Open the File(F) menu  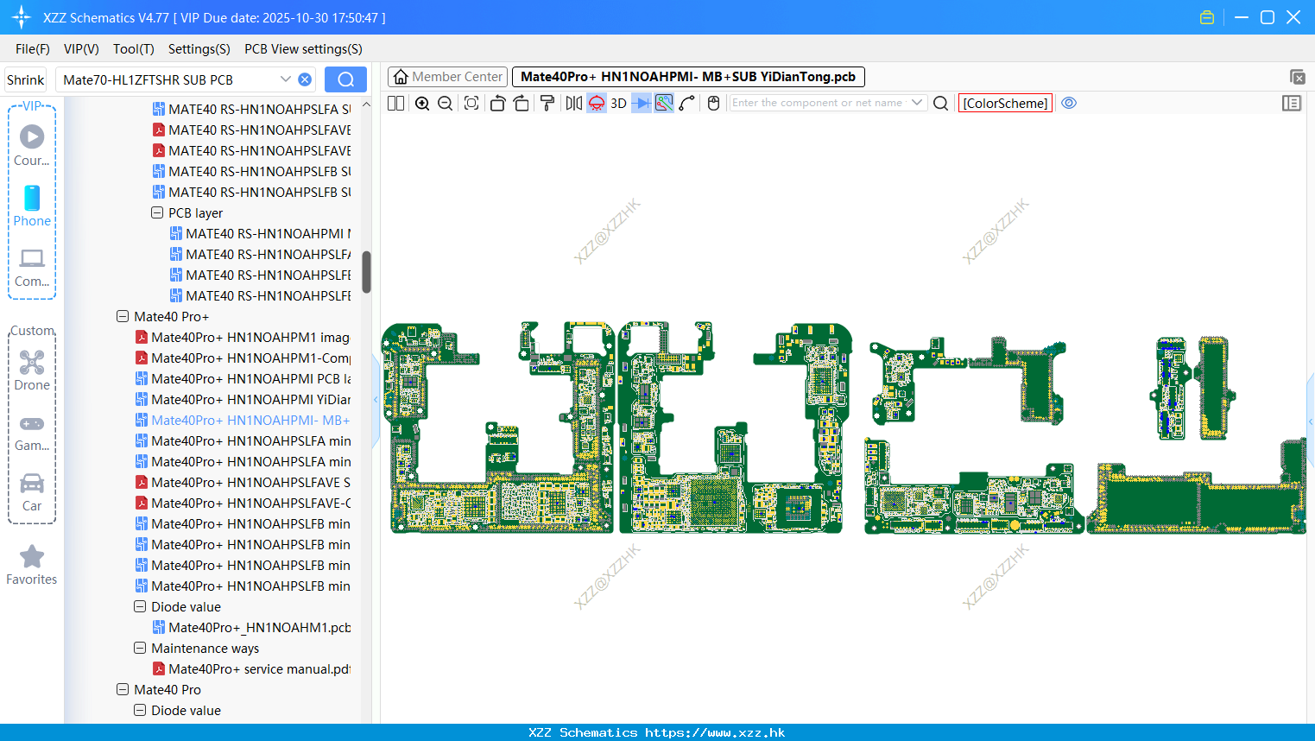pos(33,49)
